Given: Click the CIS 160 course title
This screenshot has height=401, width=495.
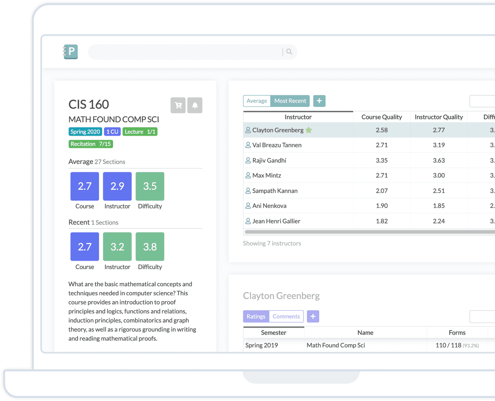Looking at the screenshot, I should [x=89, y=104].
